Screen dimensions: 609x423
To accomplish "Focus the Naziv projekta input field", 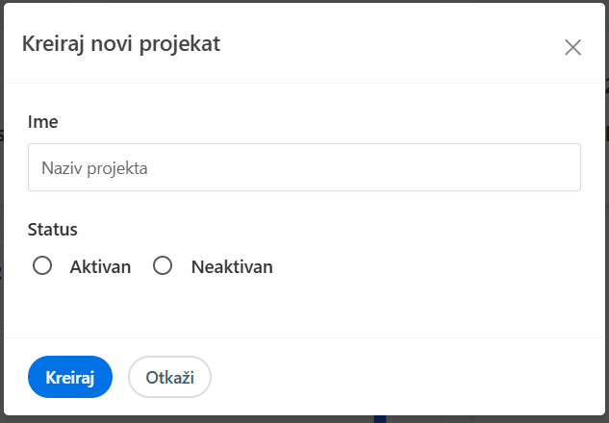I will pyautogui.click(x=304, y=167).
